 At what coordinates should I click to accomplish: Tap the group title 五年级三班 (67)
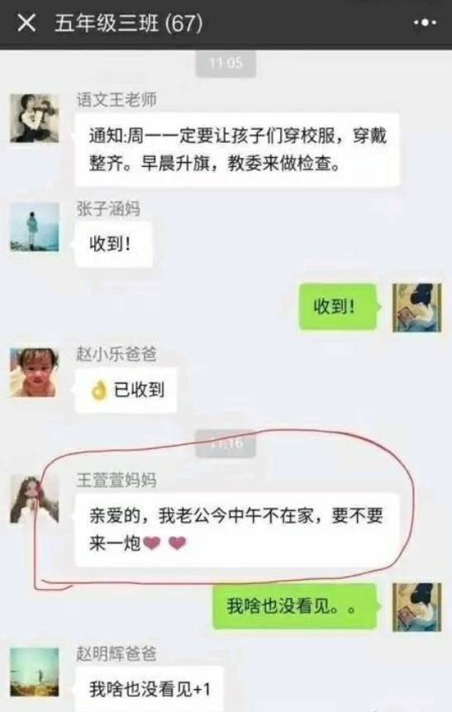pos(129,23)
